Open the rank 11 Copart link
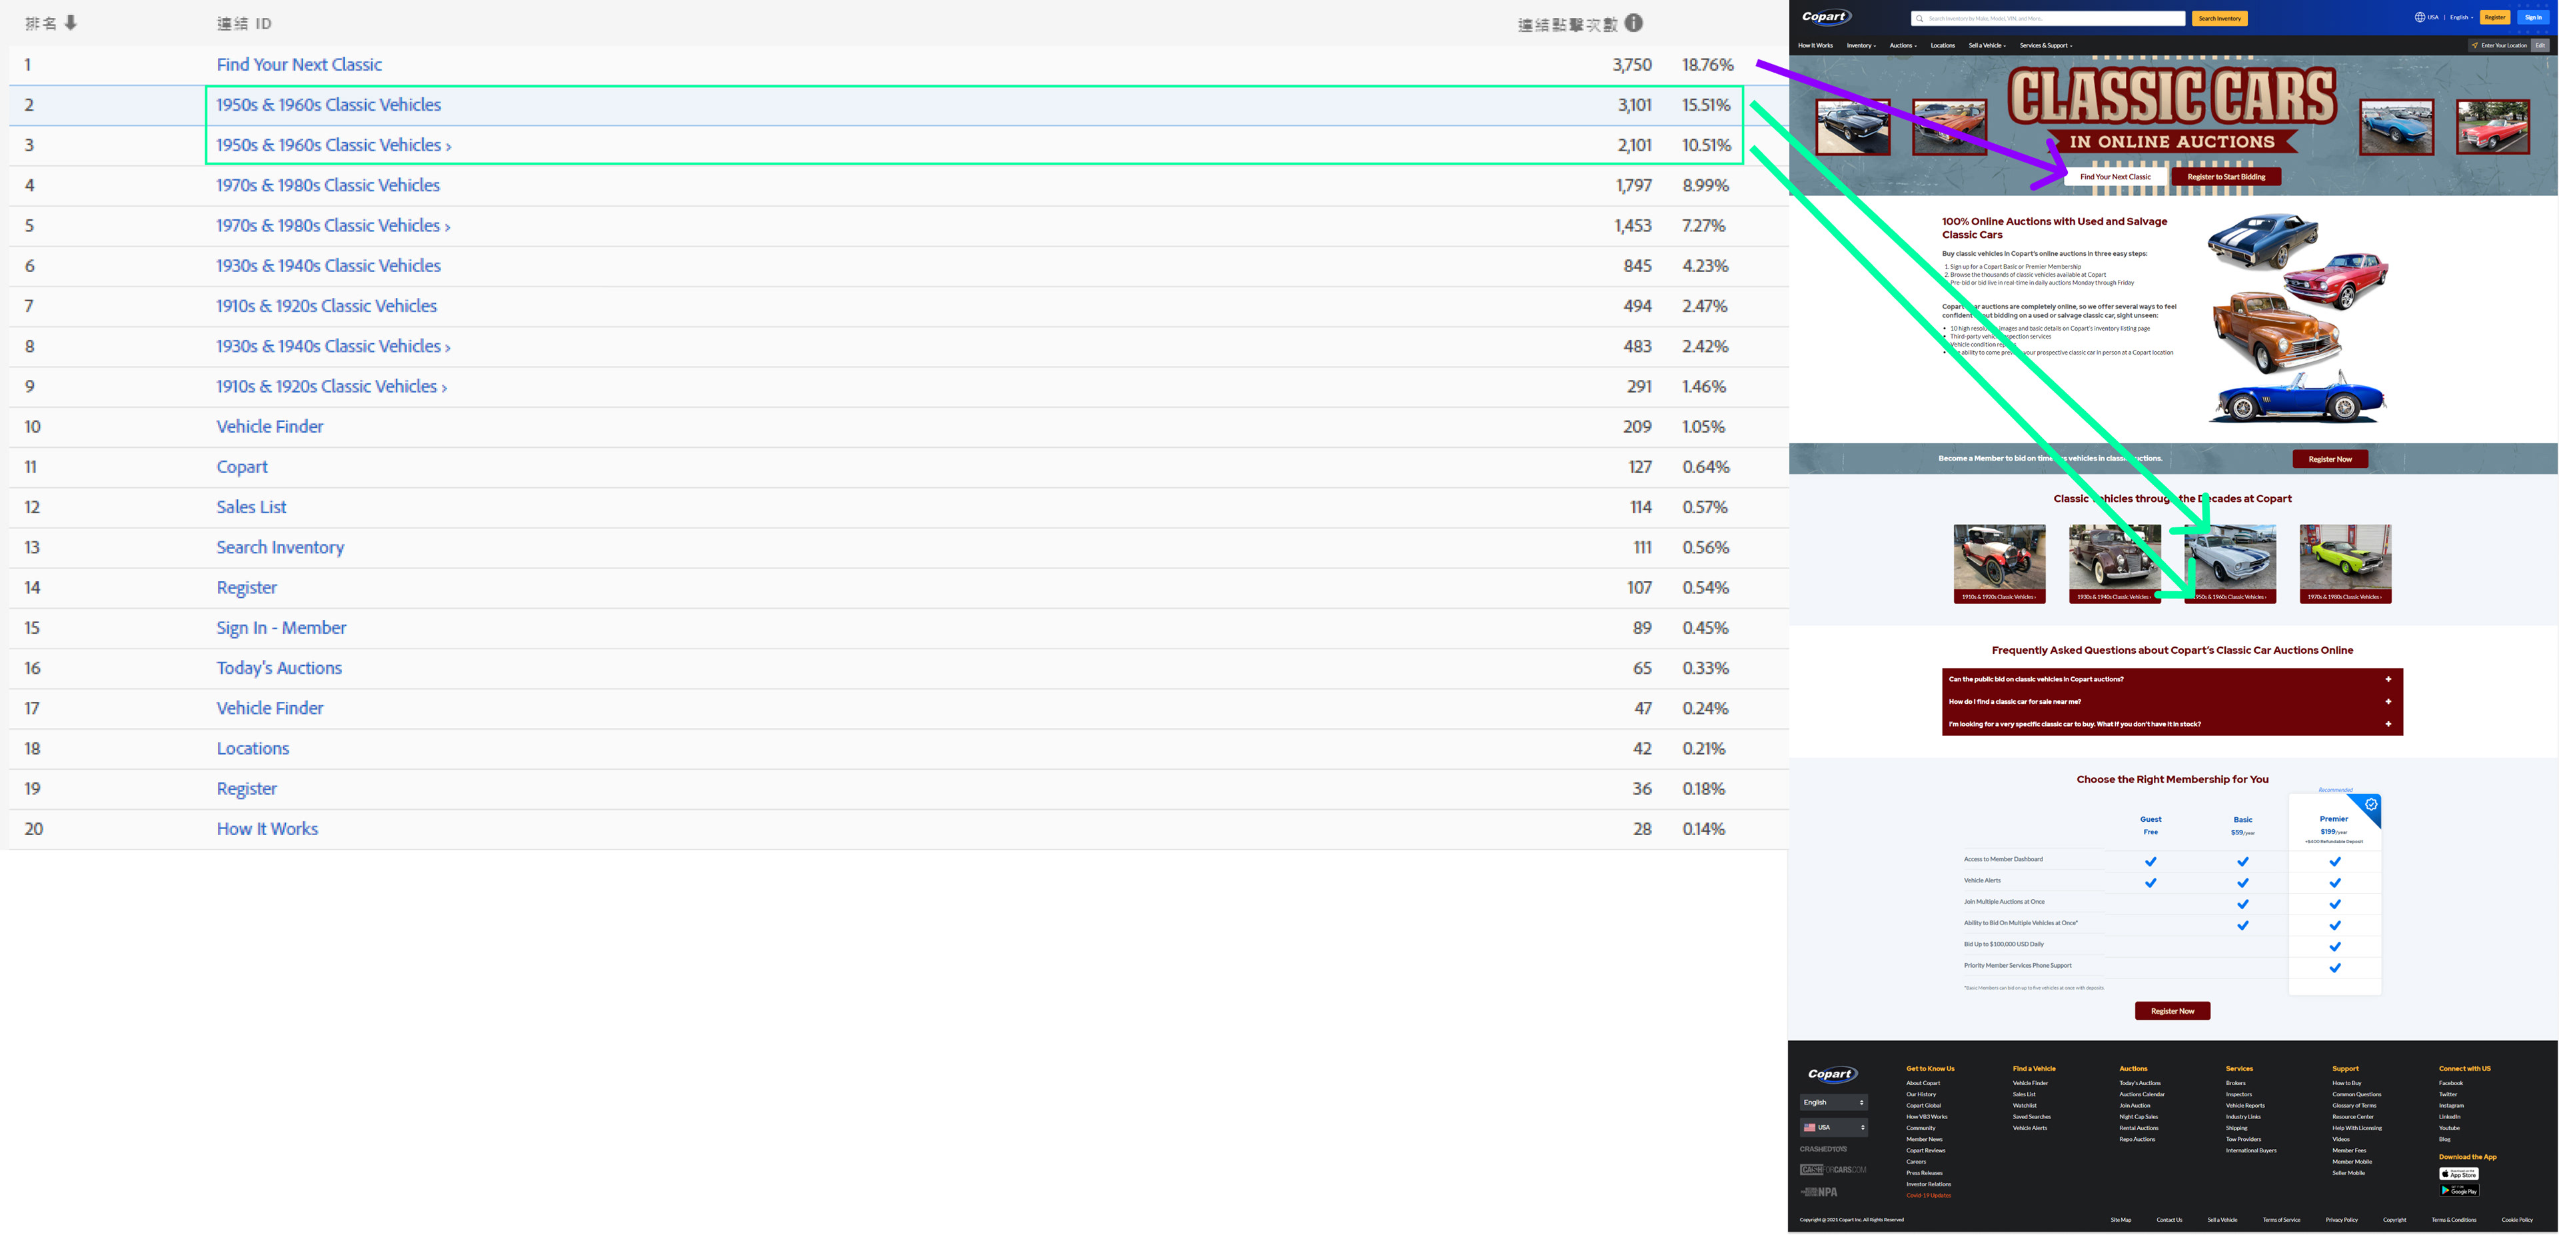 click(243, 467)
